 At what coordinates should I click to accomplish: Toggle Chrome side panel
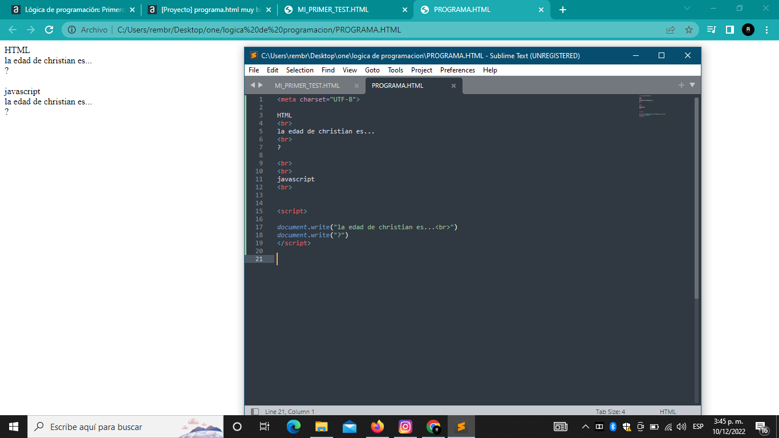[729, 30]
